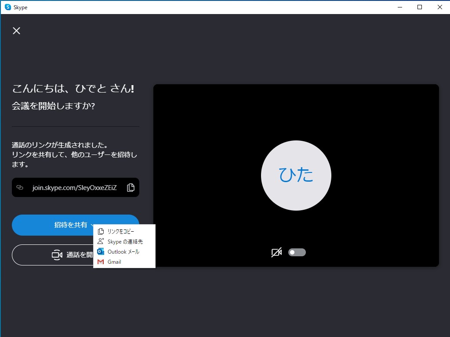Viewport: 450px width, 337px height.
Task: Select Skype の連絡先 in the share menu
Action: [x=124, y=242]
